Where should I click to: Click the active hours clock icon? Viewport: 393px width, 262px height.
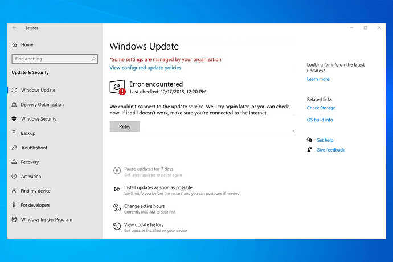coord(117,207)
